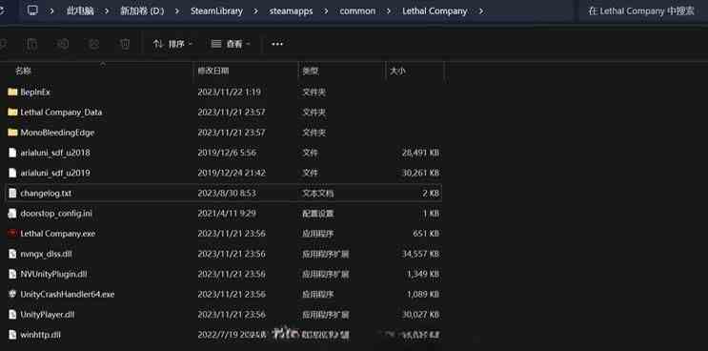The image size is (708, 351).
Task: Select the BepInEx folder icon
Action: click(x=12, y=92)
